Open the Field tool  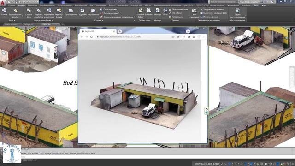[165, 12]
